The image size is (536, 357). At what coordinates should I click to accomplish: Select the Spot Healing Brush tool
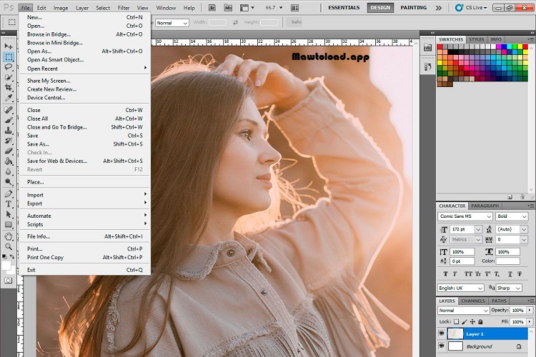click(x=9, y=110)
